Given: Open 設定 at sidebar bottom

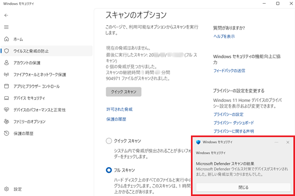Looking at the screenshot, I should click(18, 189).
